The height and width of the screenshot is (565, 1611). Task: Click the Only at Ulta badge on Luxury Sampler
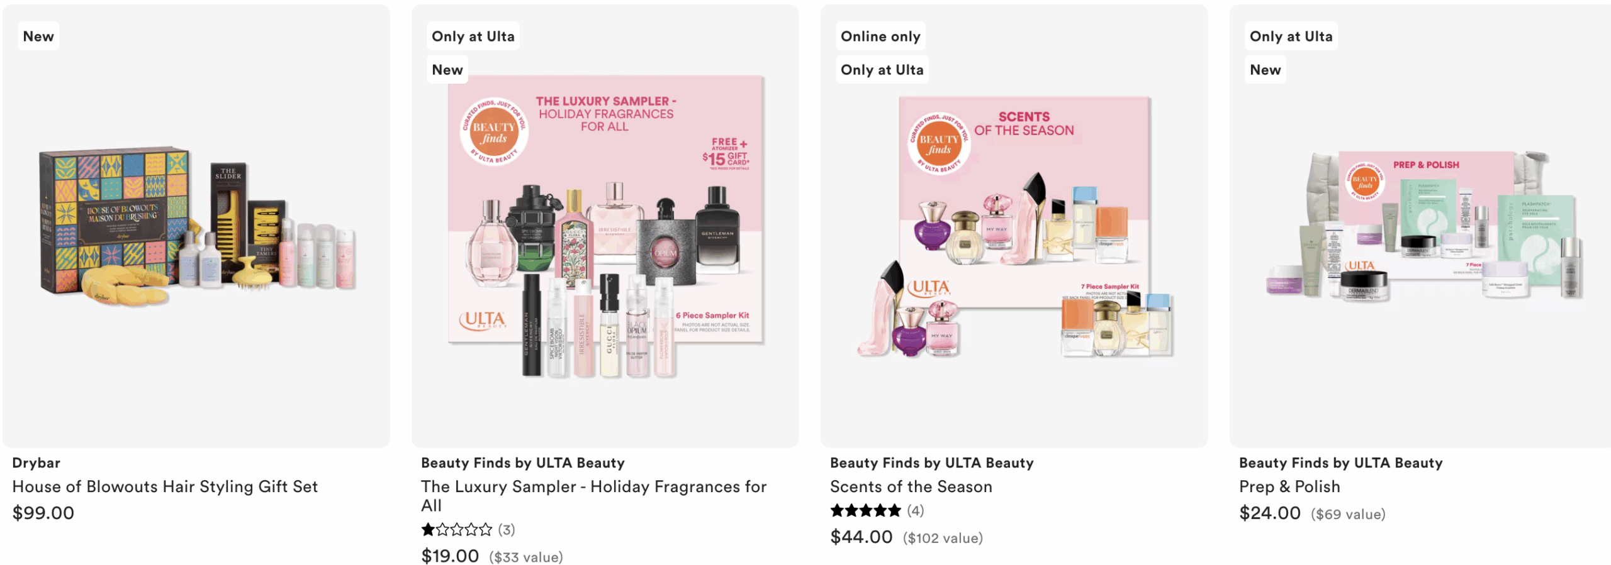pos(473,36)
